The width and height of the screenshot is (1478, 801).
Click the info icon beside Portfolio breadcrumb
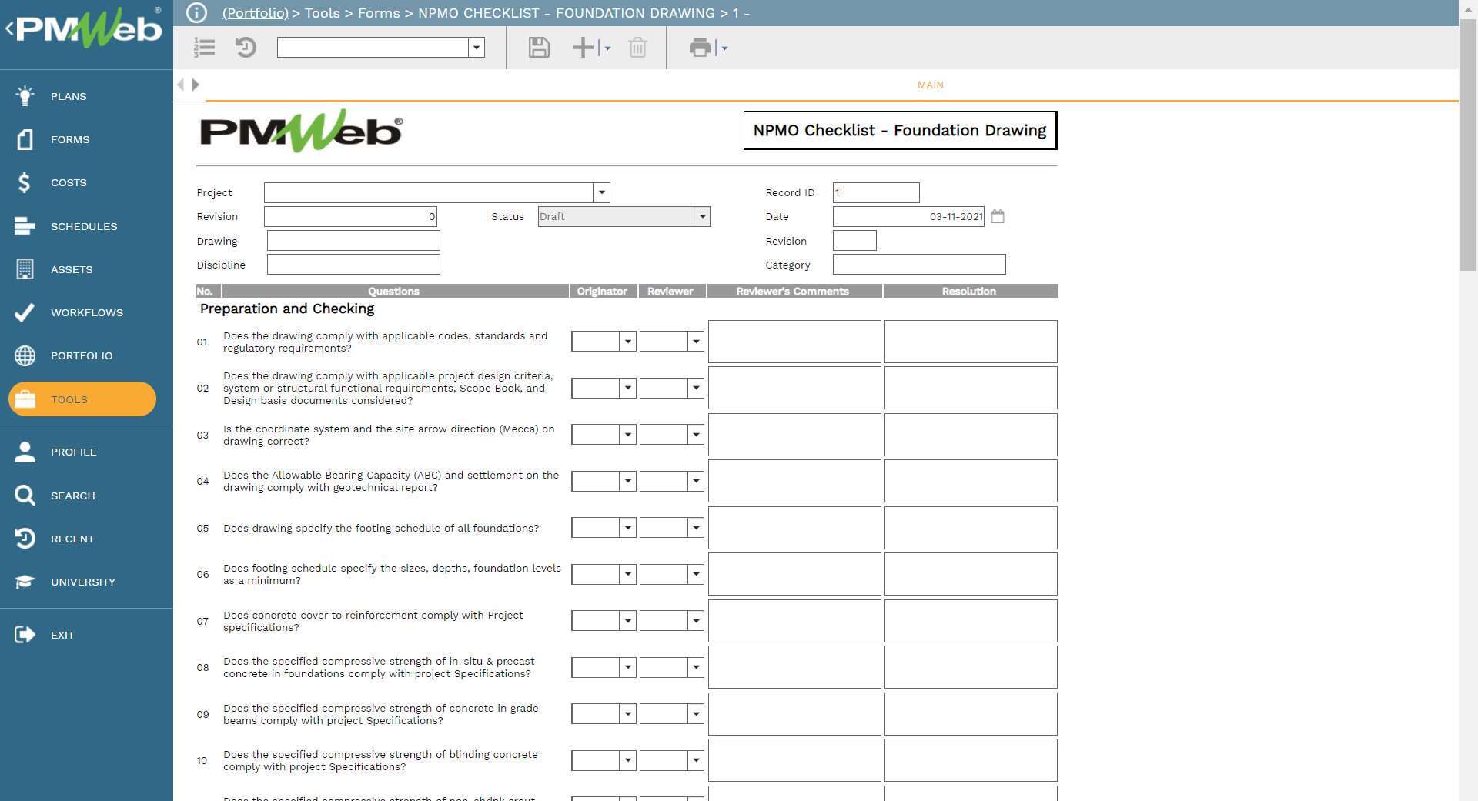click(196, 13)
